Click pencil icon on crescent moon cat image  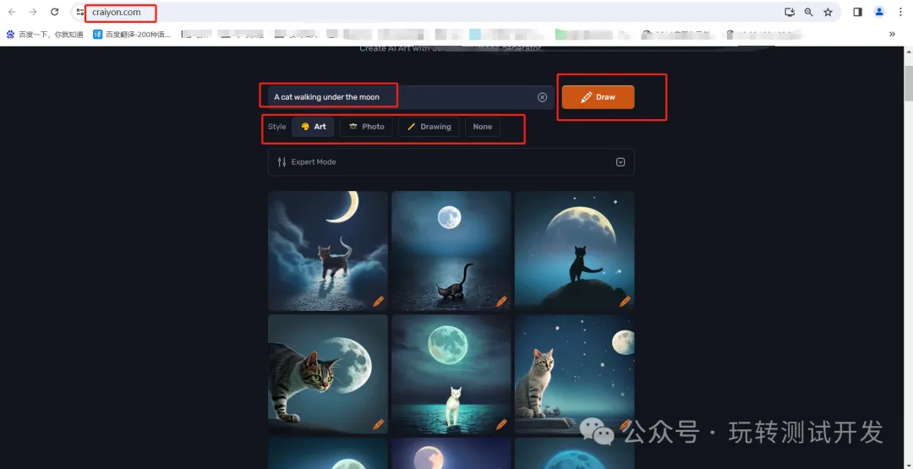379,302
